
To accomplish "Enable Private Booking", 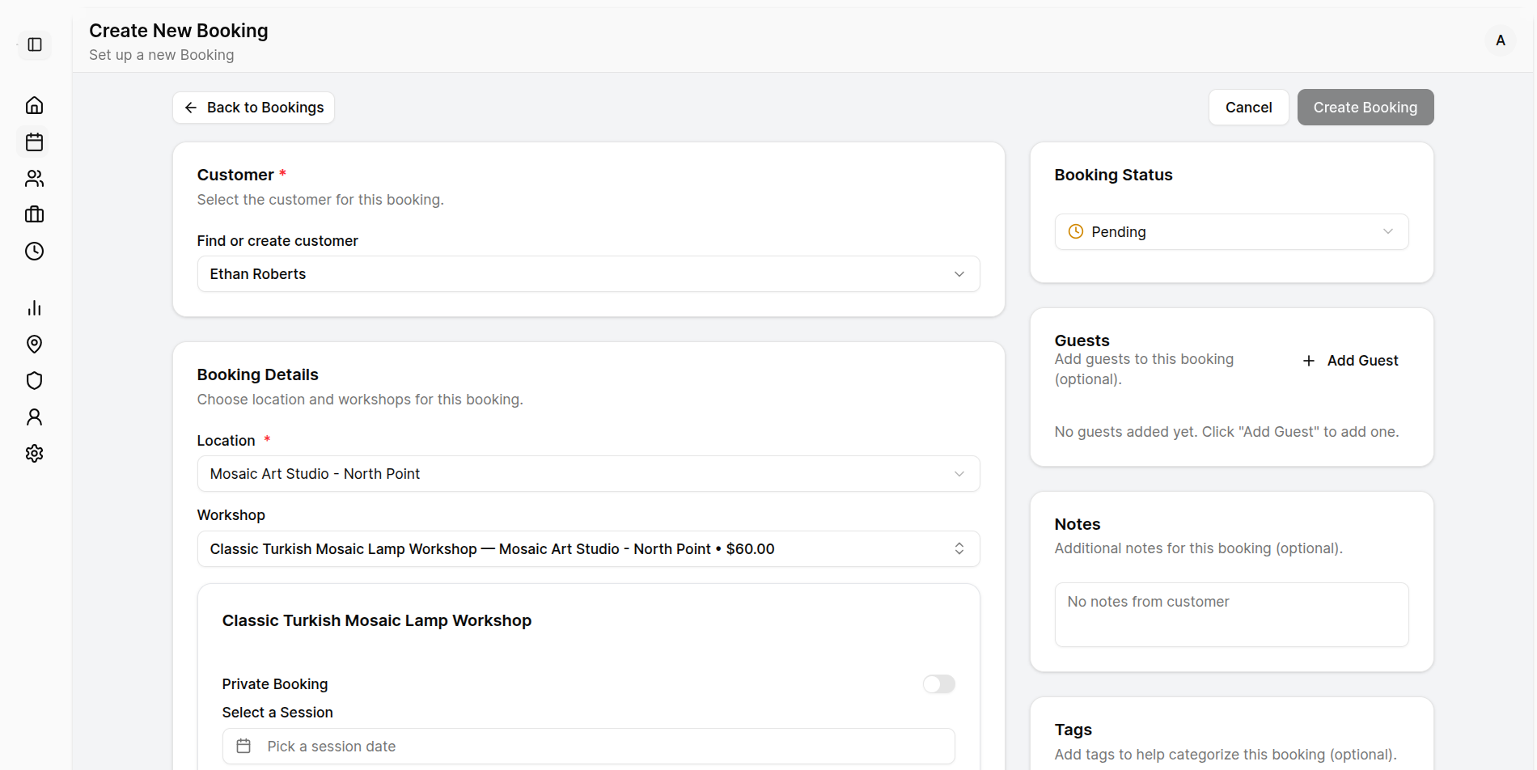I will click(x=938, y=683).
